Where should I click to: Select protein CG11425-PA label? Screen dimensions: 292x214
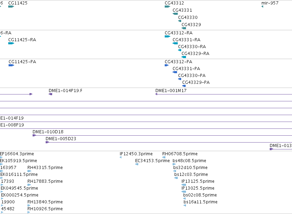[x=22, y=62]
